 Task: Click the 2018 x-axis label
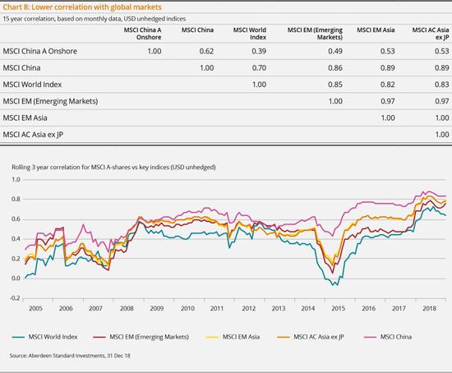430,308
